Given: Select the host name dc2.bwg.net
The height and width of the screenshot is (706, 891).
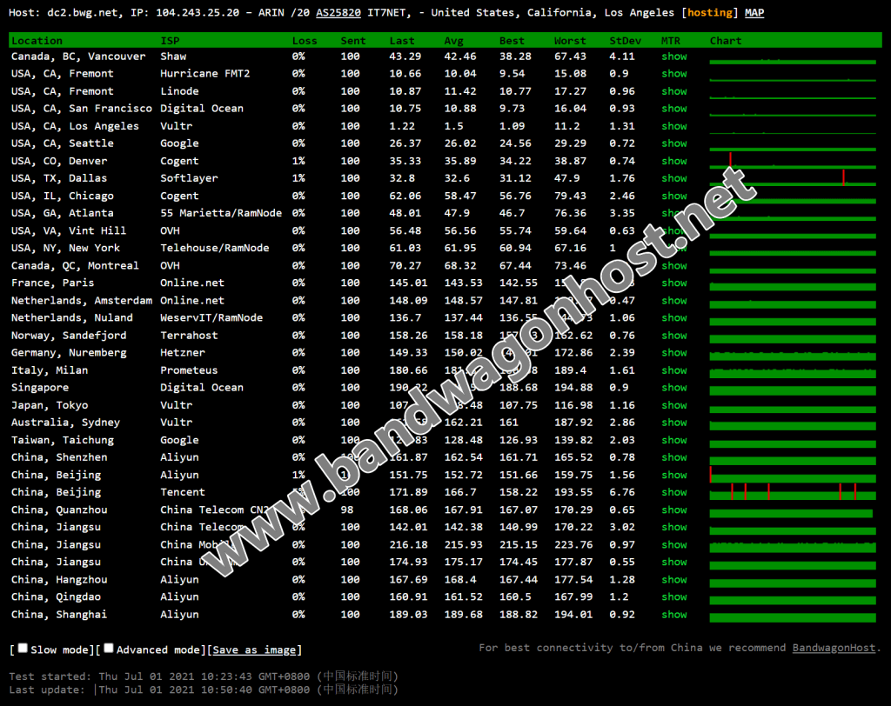Looking at the screenshot, I should (83, 12).
